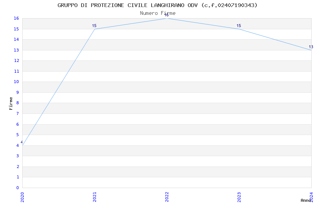Click the Firme y-axis title
The width and height of the screenshot is (315, 204).
coord(11,103)
